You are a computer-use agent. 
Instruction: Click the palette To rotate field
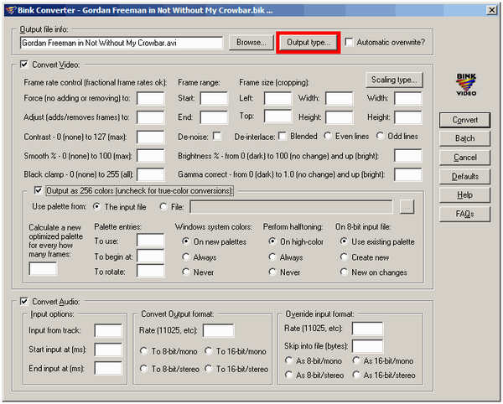click(x=150, y=272)
